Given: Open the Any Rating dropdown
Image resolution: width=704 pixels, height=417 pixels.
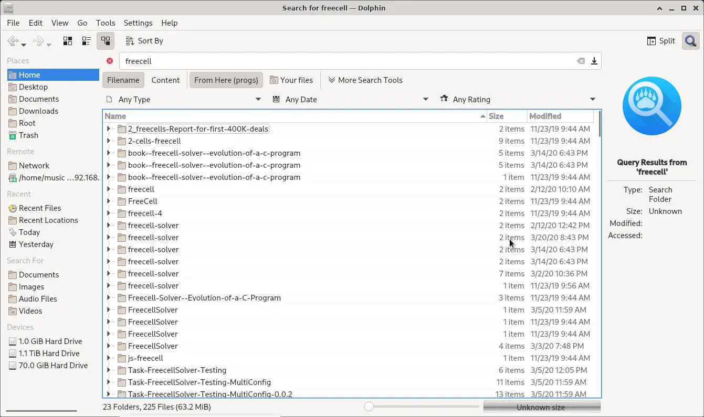Looking at the screenshot, I should [518, 99].
